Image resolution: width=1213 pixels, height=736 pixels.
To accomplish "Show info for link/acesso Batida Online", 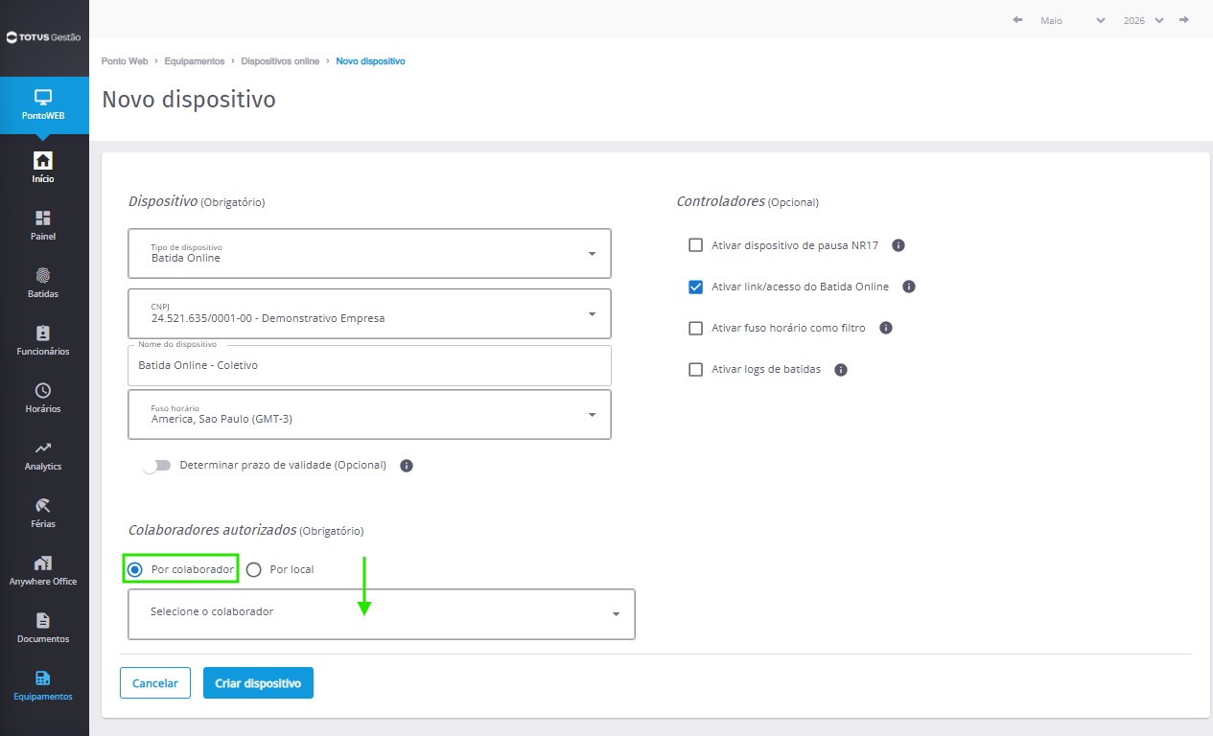I will click(x=909, y=287).
